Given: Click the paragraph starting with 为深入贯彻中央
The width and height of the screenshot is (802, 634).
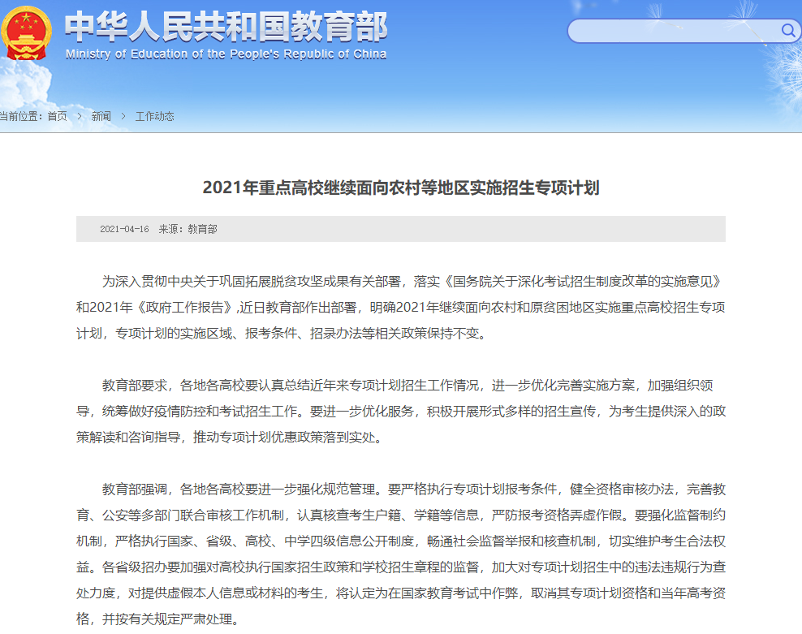Looking at the screenshot, I should [x=400, y=308].
